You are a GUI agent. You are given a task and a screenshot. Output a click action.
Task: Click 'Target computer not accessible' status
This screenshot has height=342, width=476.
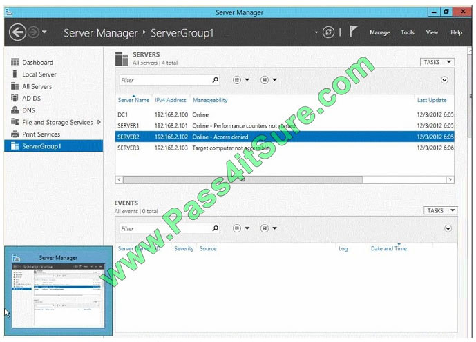[231, 148]
